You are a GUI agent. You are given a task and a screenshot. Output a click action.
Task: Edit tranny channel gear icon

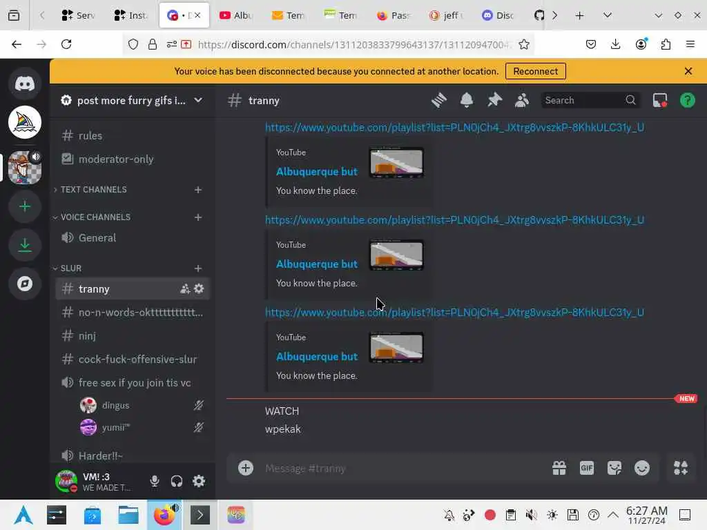[199, 289]
